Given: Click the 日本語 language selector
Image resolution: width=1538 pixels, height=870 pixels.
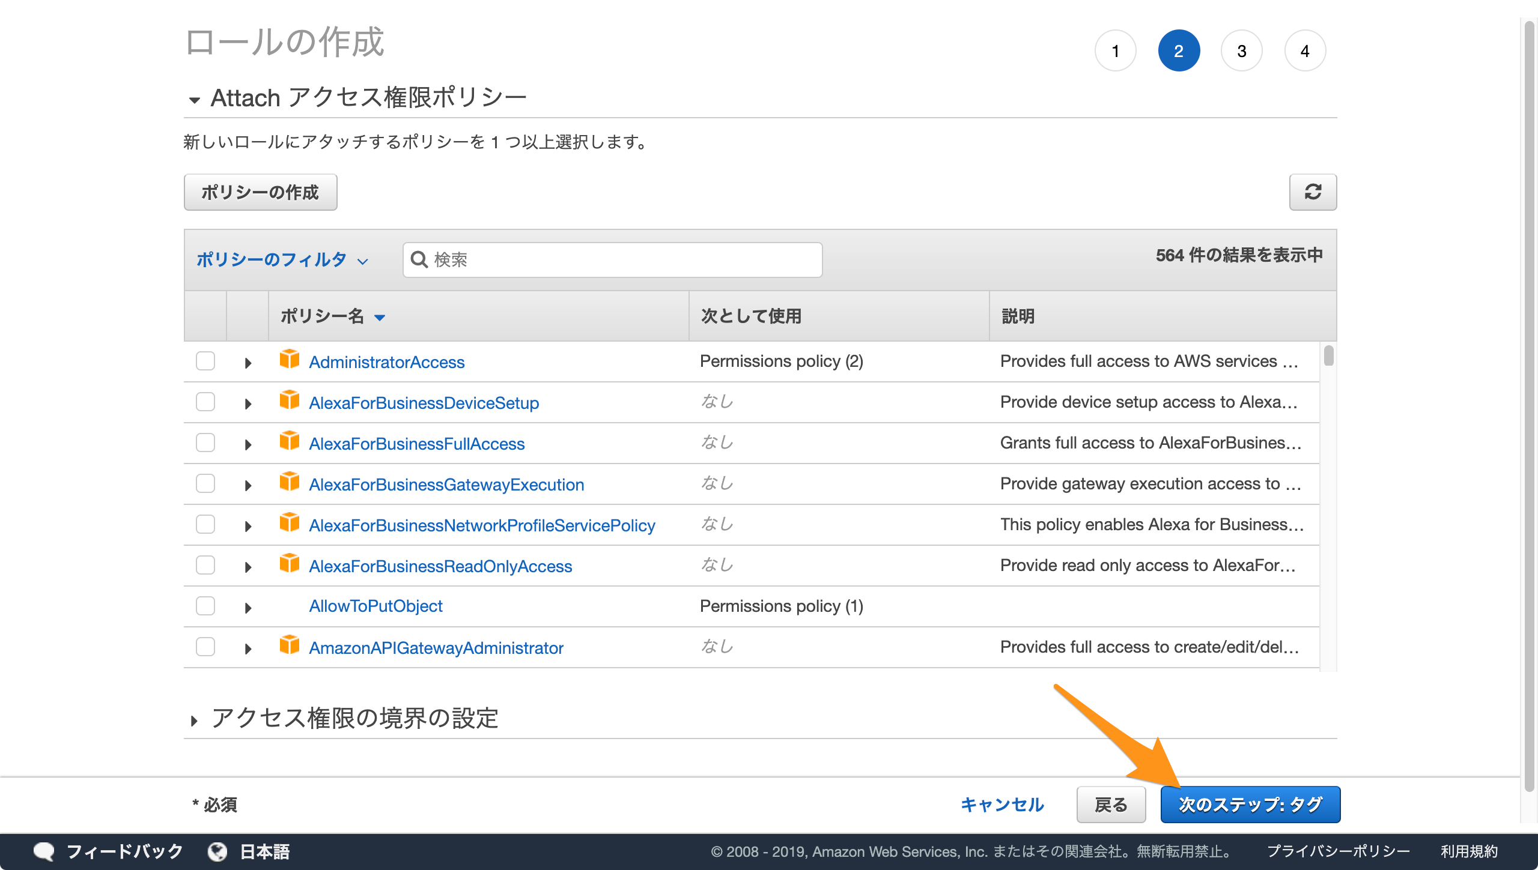Looking at the screenshot, I should [x=265, y=851].
